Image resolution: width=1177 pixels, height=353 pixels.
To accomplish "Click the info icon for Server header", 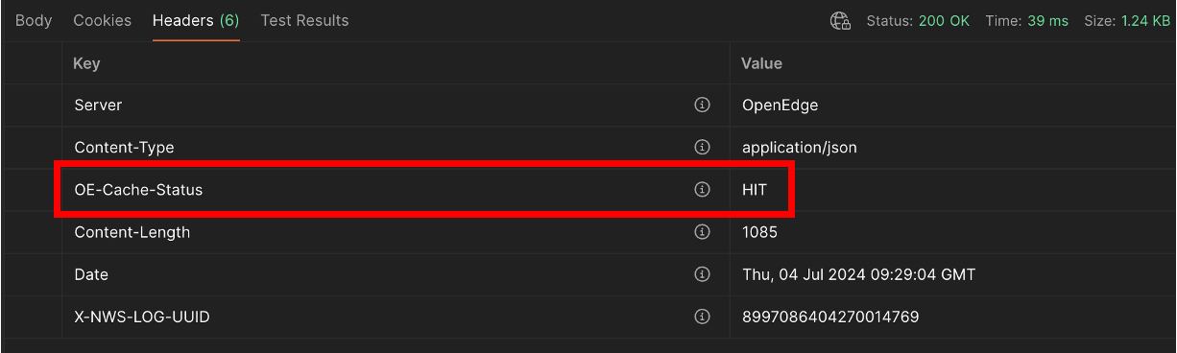I will point(702,106).
